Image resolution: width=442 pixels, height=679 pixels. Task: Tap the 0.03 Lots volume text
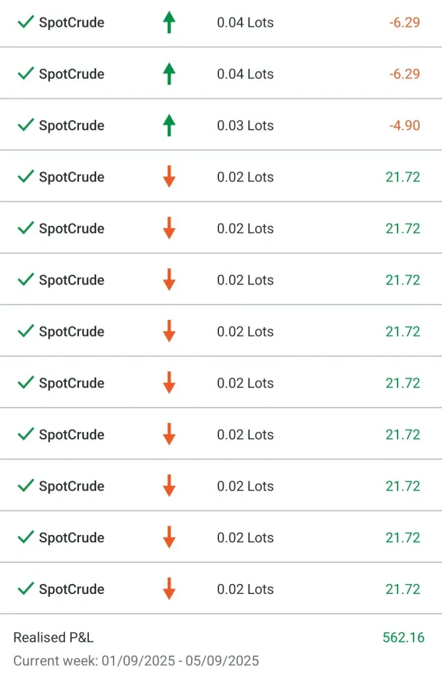[245, 125]
